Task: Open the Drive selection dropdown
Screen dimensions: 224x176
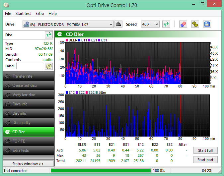Action: coord(68,24)
